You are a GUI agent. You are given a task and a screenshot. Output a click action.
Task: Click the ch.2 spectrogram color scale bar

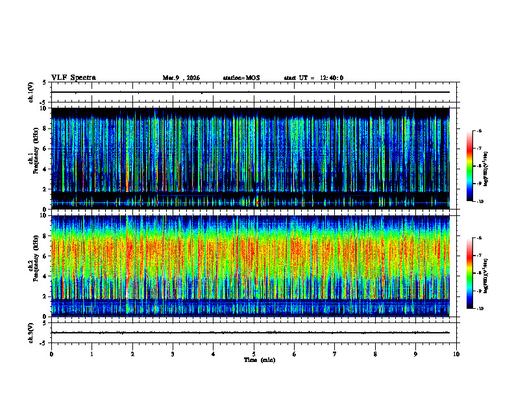pyautogui.click(x=470, y=273)
